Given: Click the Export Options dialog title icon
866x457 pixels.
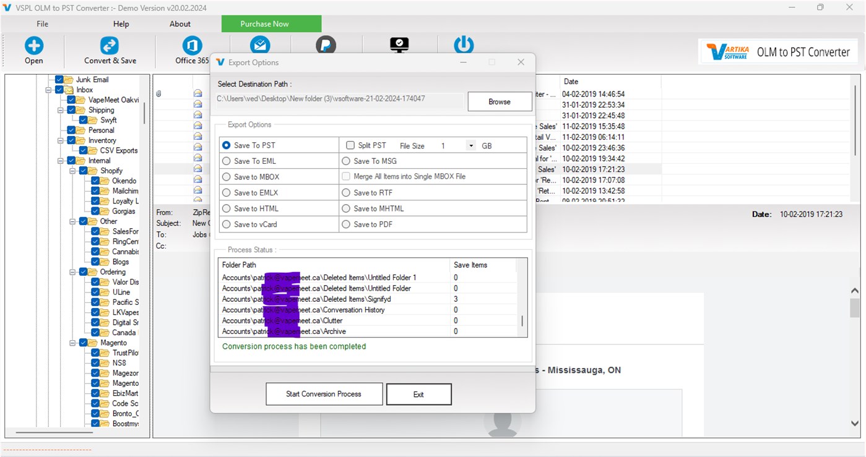Looking at the screenshot, I should pyautogui.click(x=220, y=62).
